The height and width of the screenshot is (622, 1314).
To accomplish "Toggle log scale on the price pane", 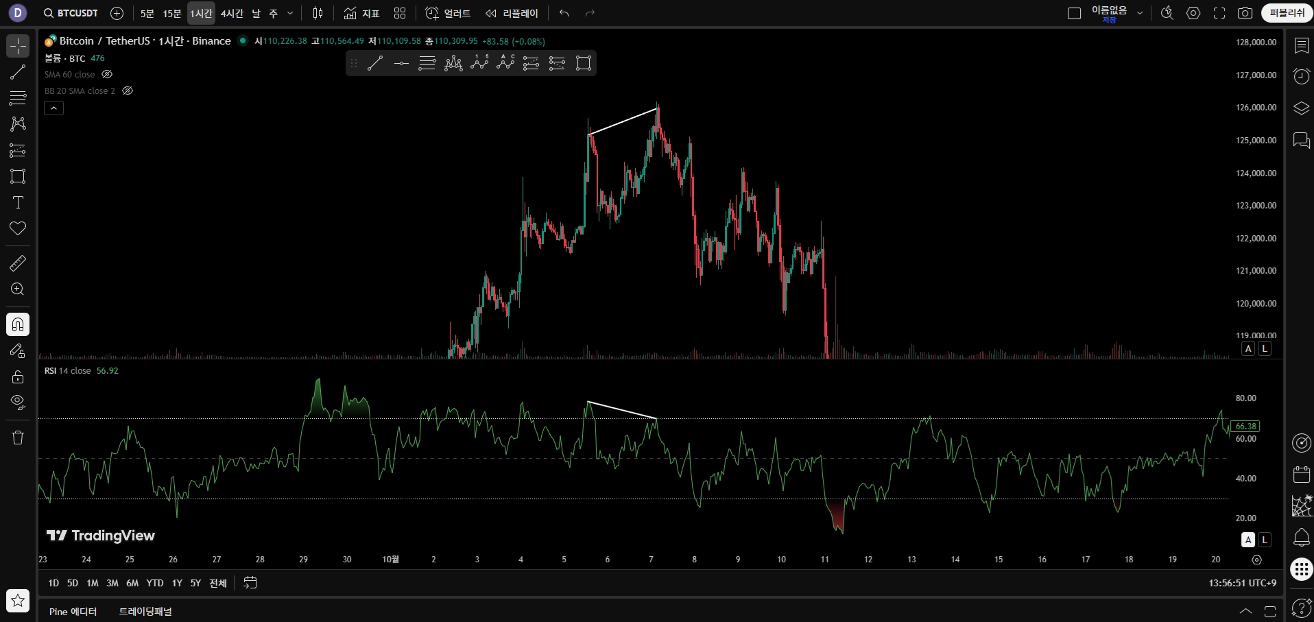I will (x=1265, y=348).
